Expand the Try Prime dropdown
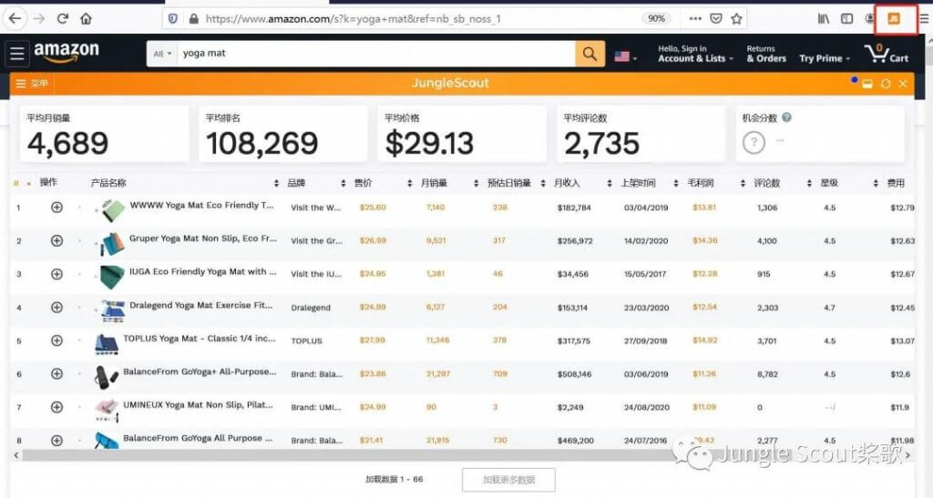Image resolution: width=933 pixels, height=498 pixels. click(824, 58)
